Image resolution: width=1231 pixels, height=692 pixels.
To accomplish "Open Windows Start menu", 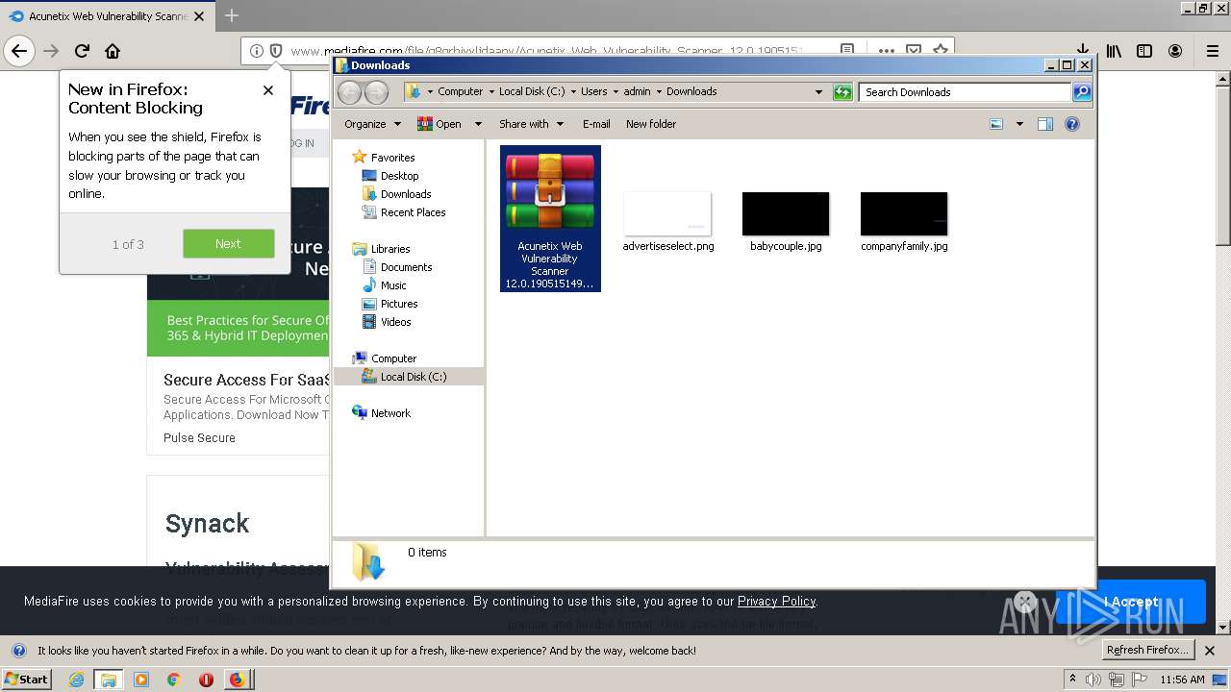I will point(26,679).
